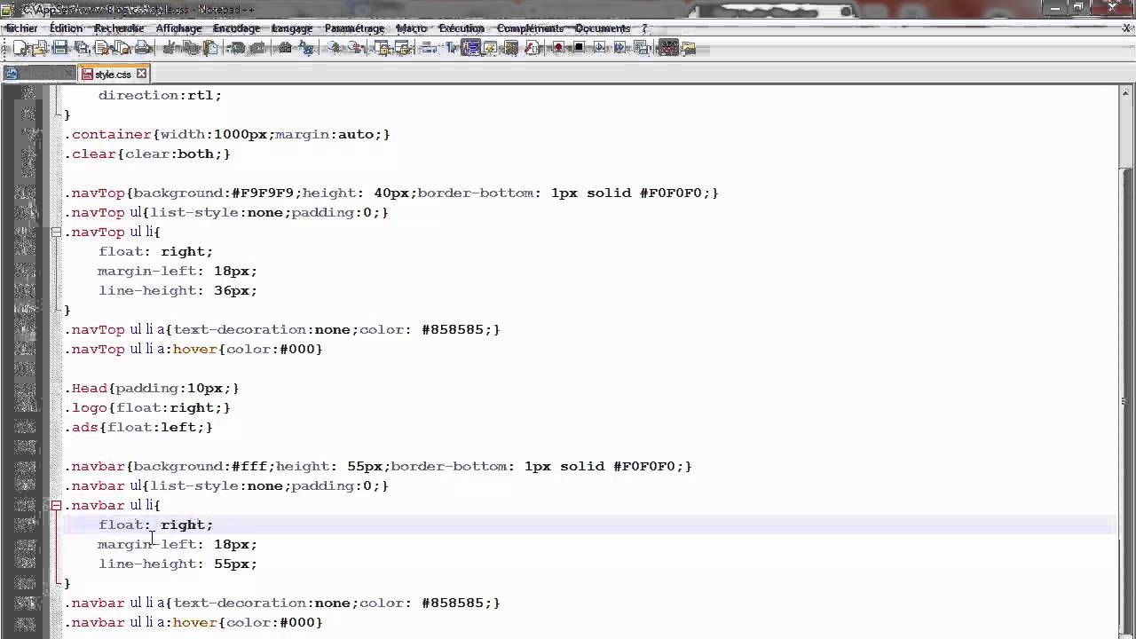Close the style.css tab

(x=141, y=74)
